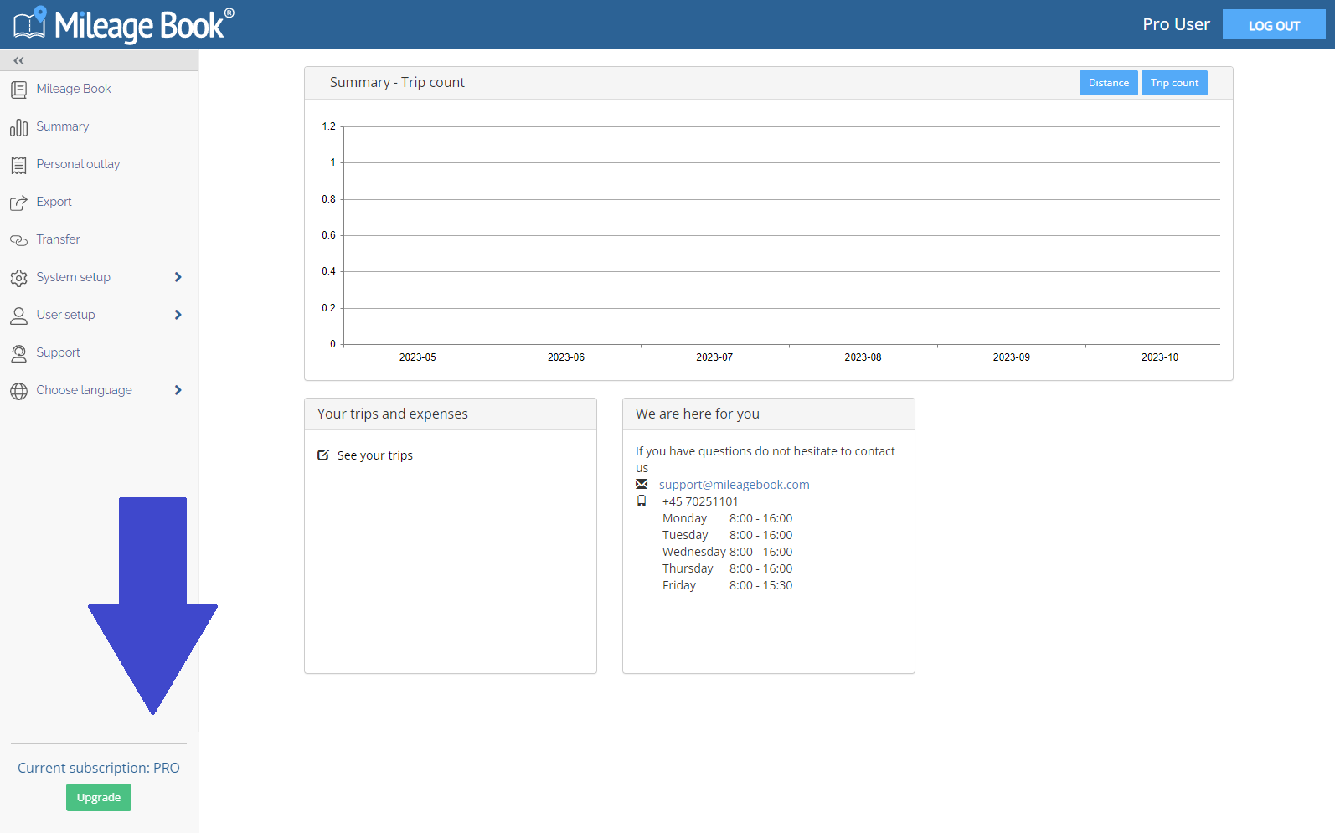Screen dimensions: 1335x833
Task: Click the 2023-10 axis label
Action: click(1160, 357)
